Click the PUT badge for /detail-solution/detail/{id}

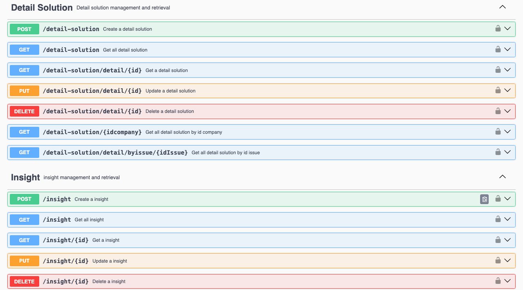coord(25,91)
